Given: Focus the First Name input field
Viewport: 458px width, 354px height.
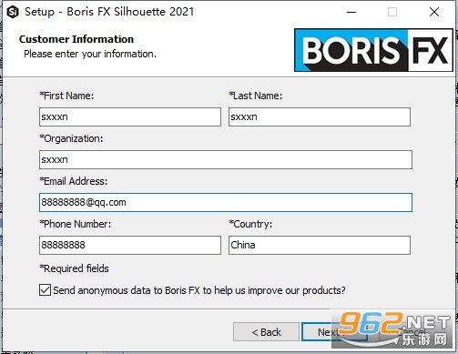Looking at the screenshot, I should tap(130, 116).
